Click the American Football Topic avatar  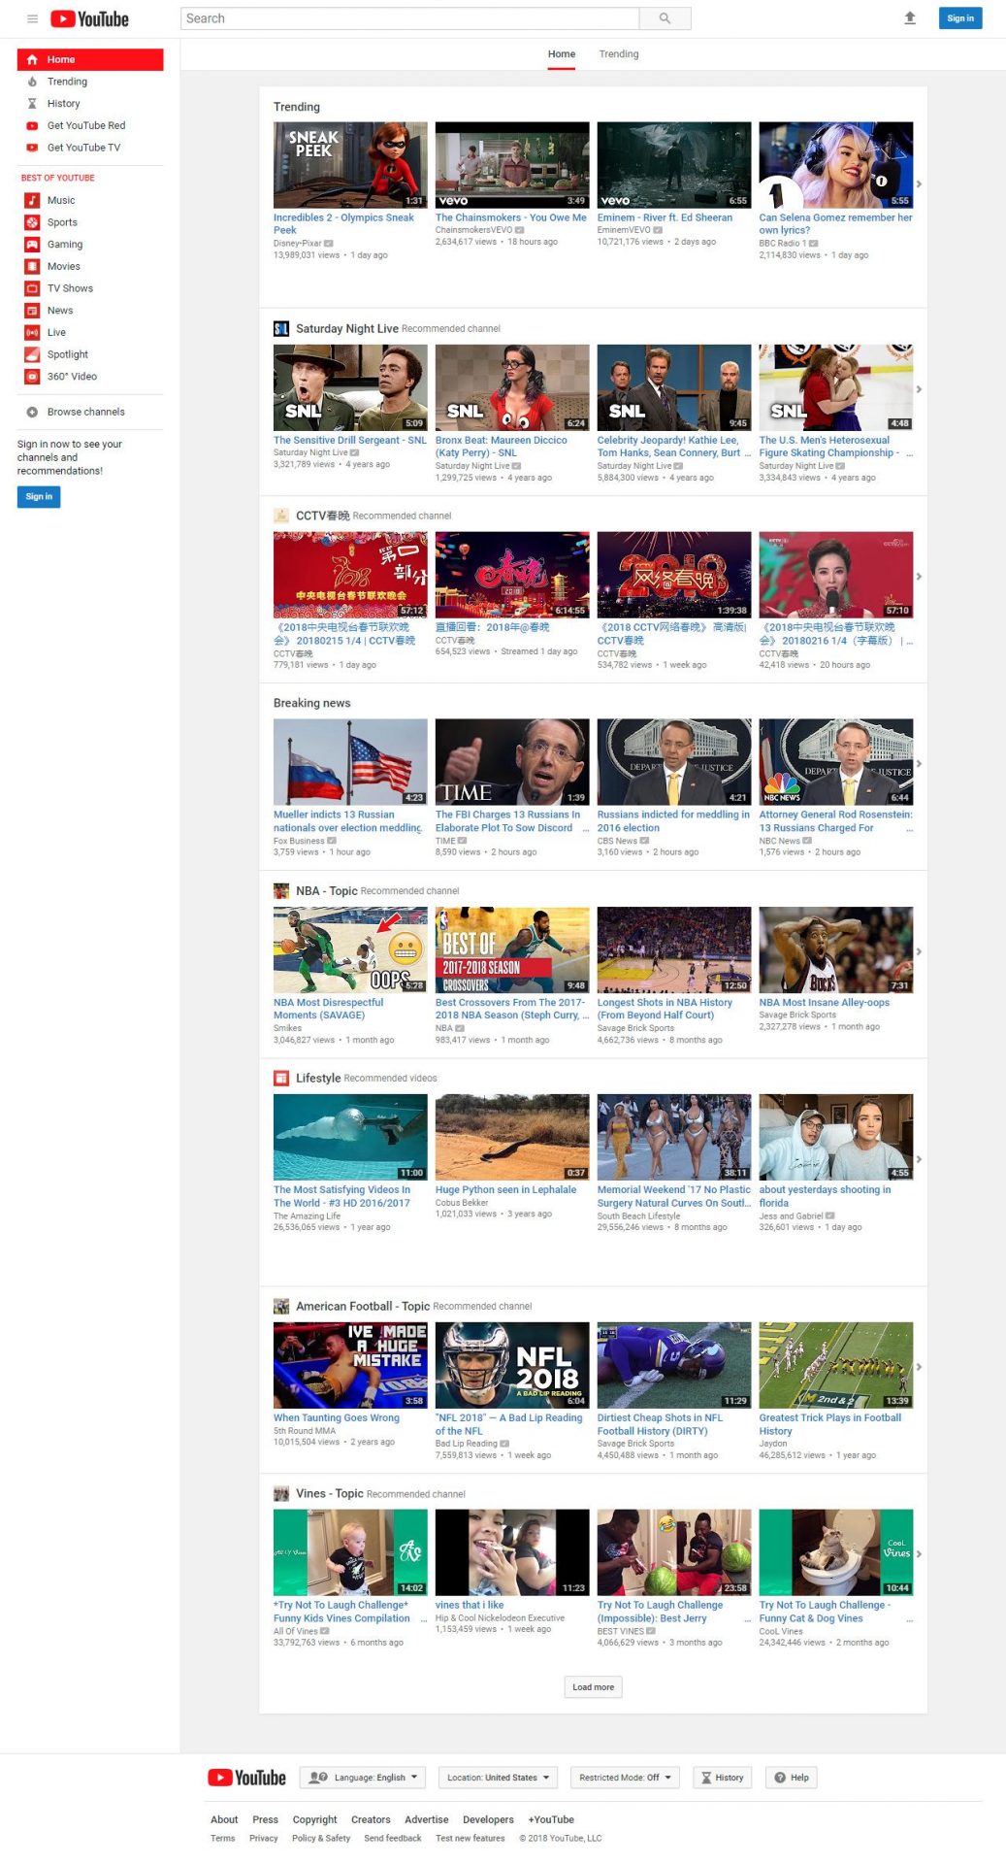tap(281, 1307)
